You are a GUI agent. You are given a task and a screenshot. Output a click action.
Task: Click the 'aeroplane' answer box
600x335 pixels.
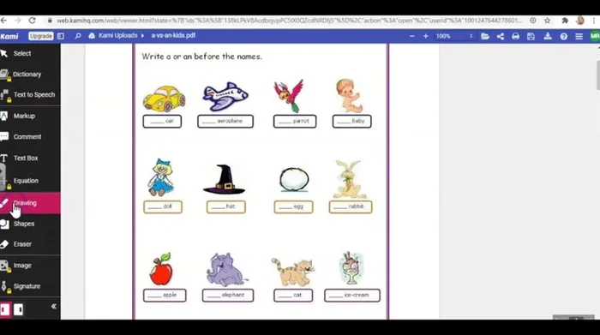(225, 121)
